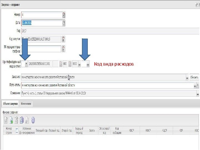This screenshot has width=200, height=150.
Task: Click the КФСР column header
Action: coord(148,131)
